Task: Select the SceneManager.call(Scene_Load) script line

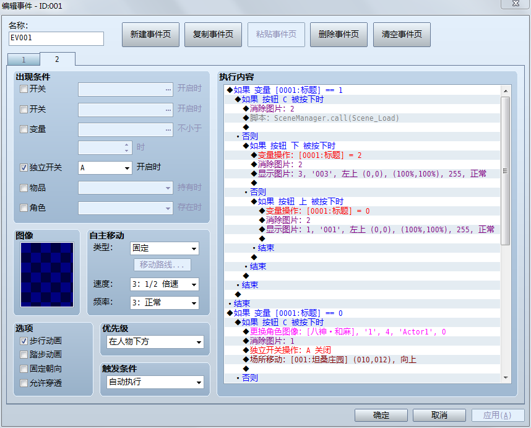Action: pos(362,118)
